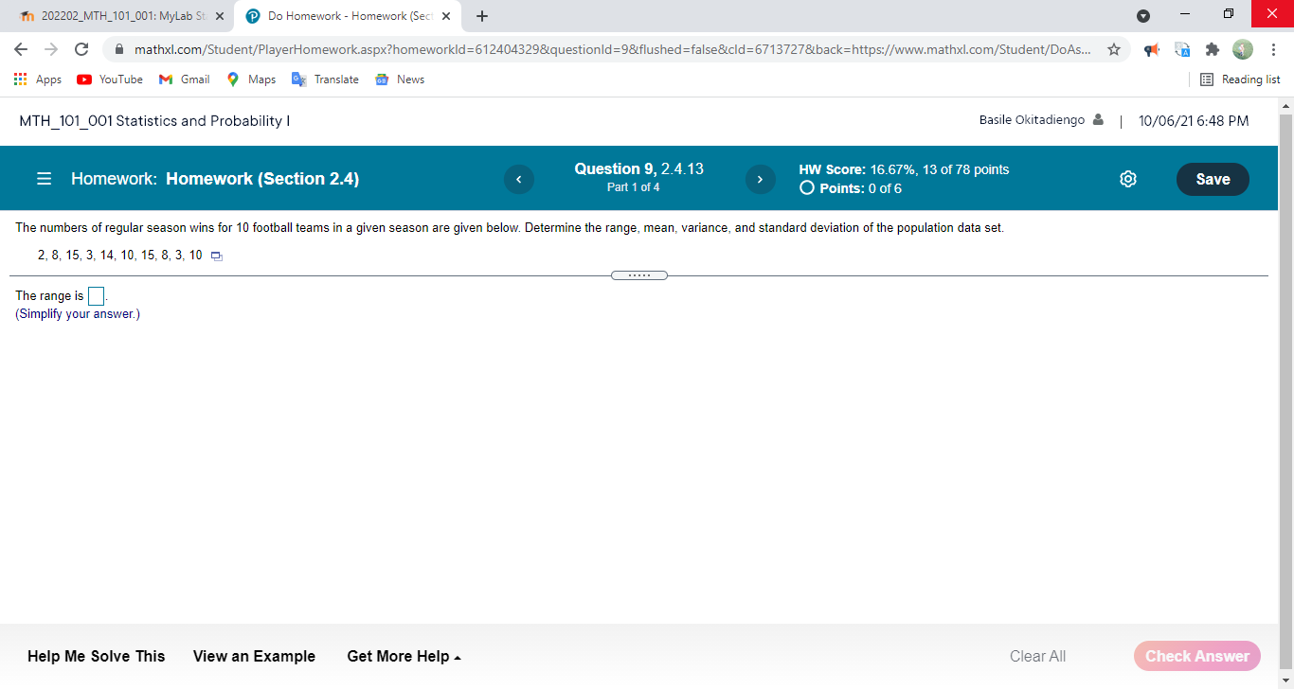This screenshot has height=689, width=1294.
Task: Open the data set popup icon
Action: click(216, 256)
